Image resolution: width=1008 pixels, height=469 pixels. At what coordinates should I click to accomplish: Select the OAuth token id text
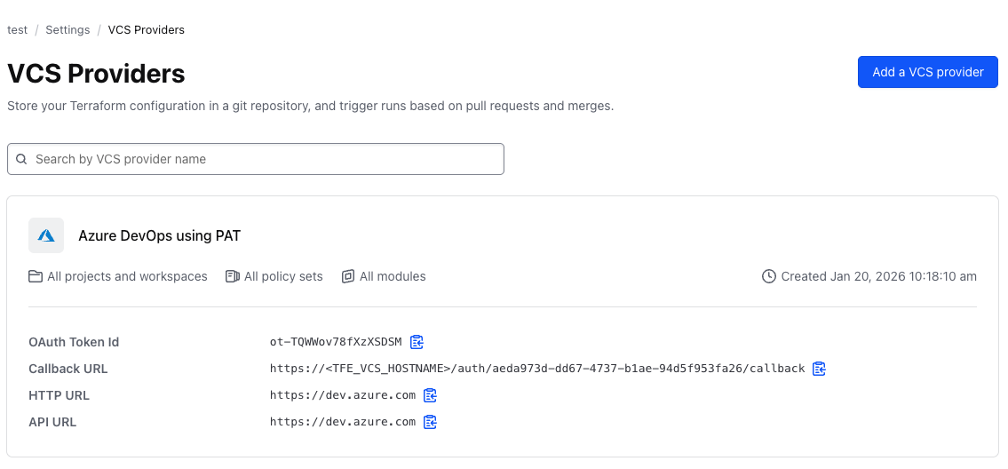336,342
